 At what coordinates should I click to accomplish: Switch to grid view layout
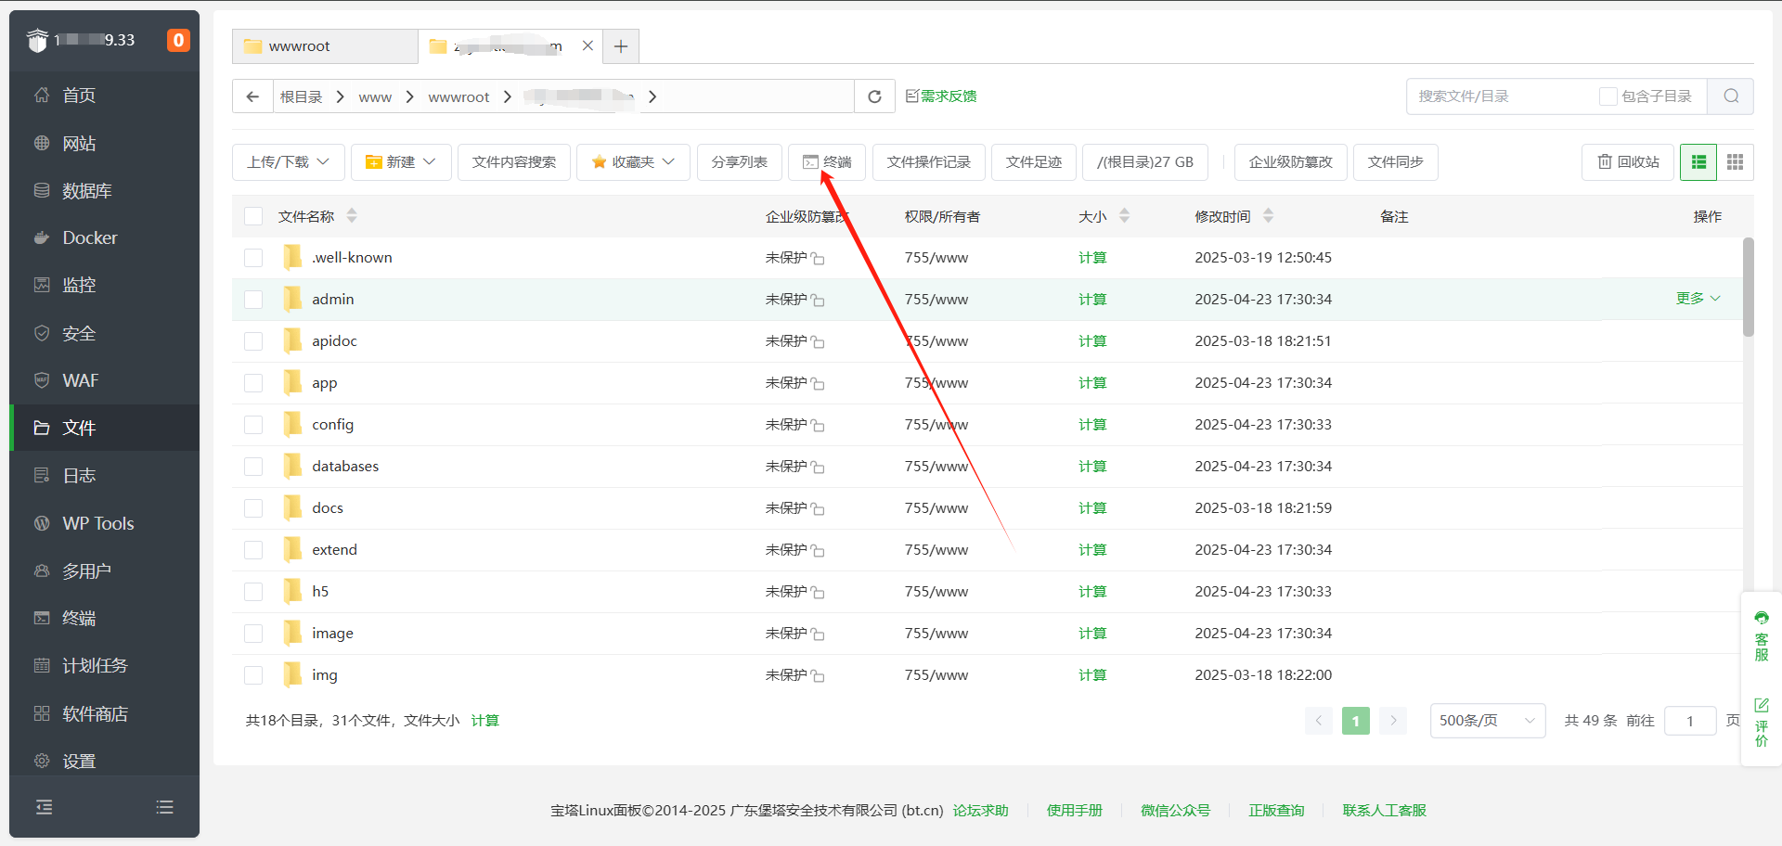point(1735,162)
